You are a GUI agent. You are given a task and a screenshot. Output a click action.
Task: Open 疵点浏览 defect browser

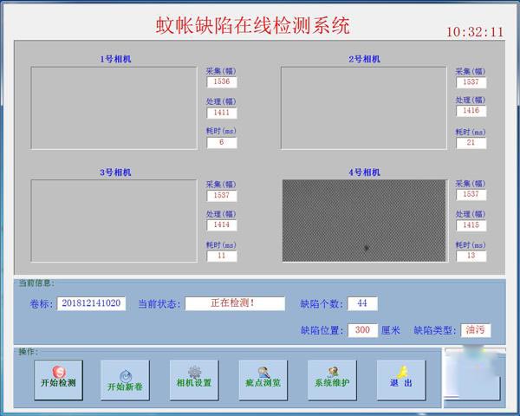point(263,380)
